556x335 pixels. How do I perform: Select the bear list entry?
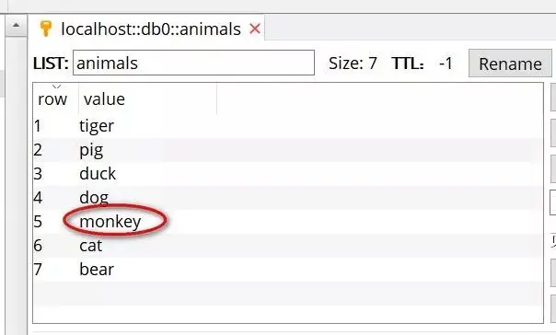(x=287, y=270)
